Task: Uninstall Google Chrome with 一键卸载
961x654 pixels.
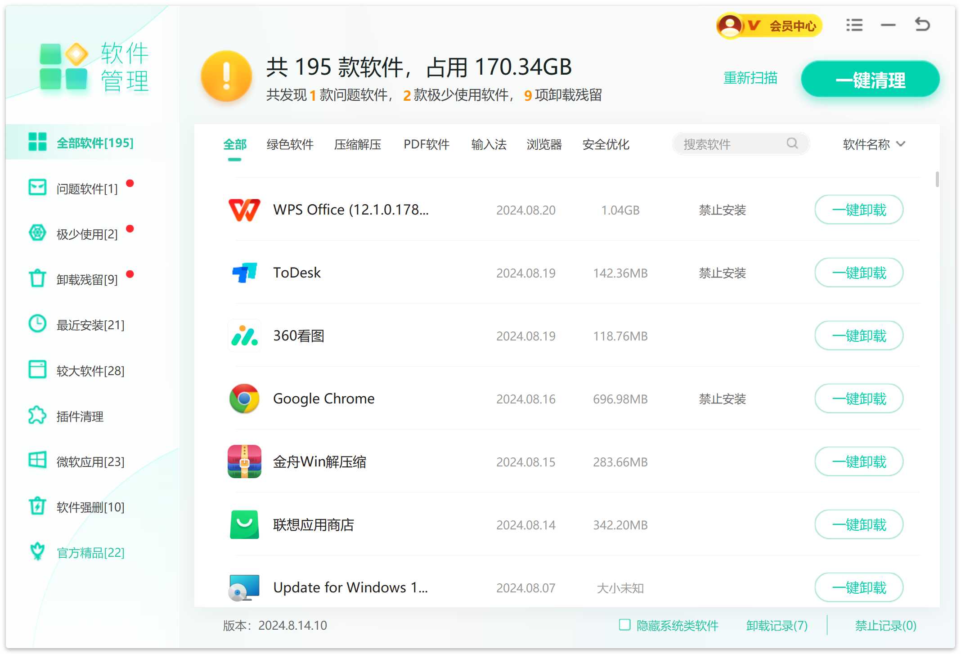Action: [x=859, y=399]
